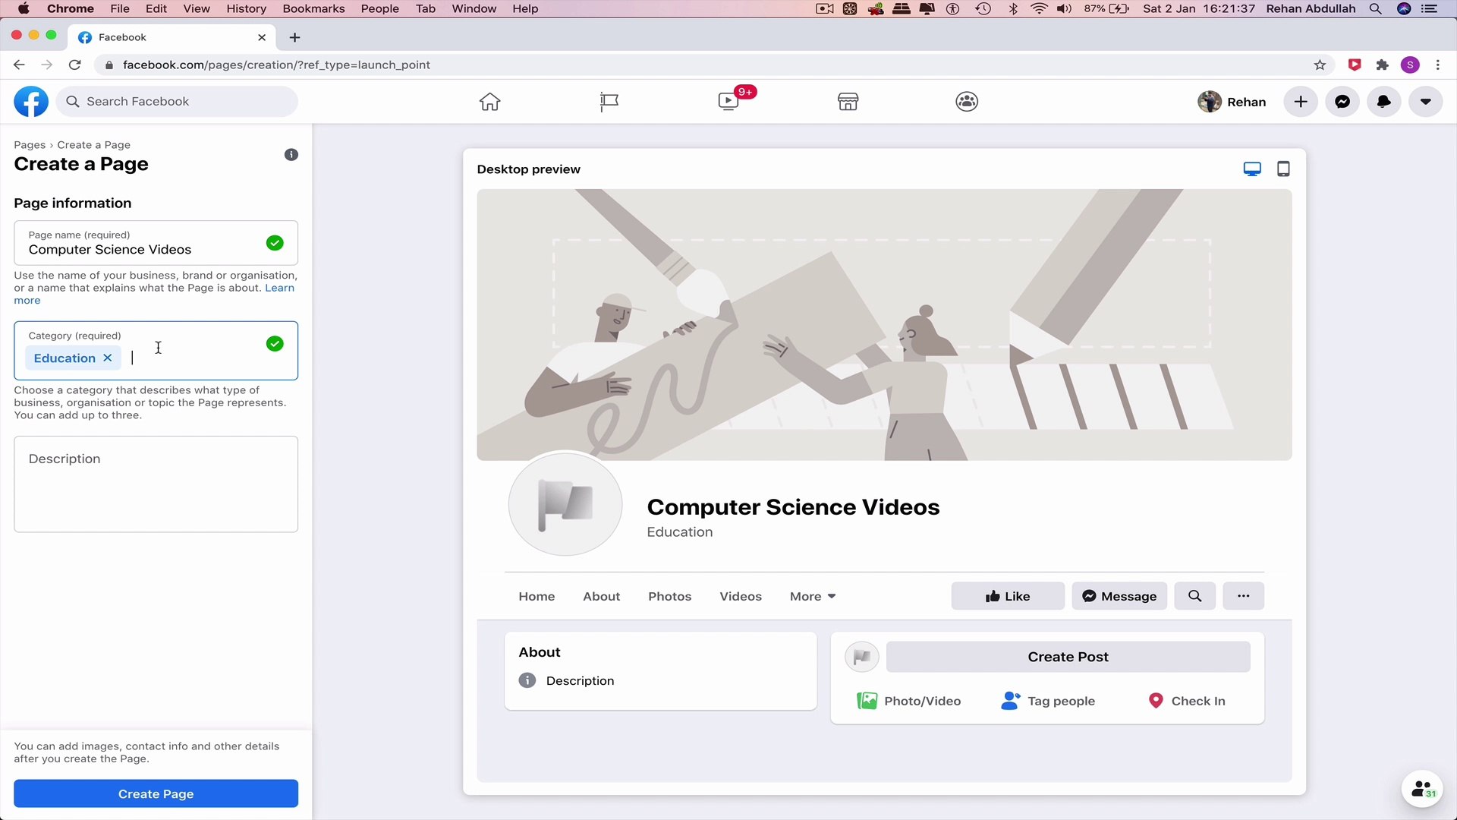Image resolution: width=1457 pixels, height=820 pixels.
Task: Switch preview to desktop view
Action: (1251, 168)
